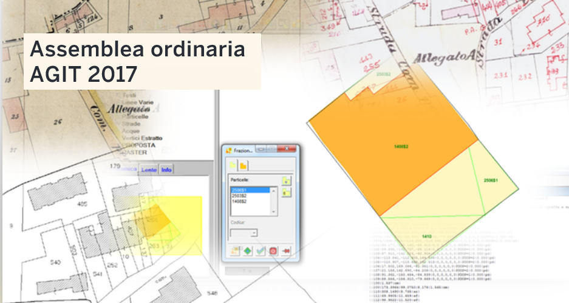Select the Acque layer
This screenshot has width=569, height=303.
(131, 131)
